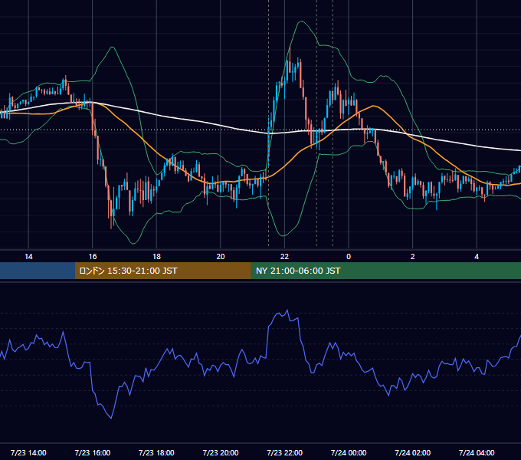
Task: Click the 7/24 04:00 date label
Action: coord(477,452)
